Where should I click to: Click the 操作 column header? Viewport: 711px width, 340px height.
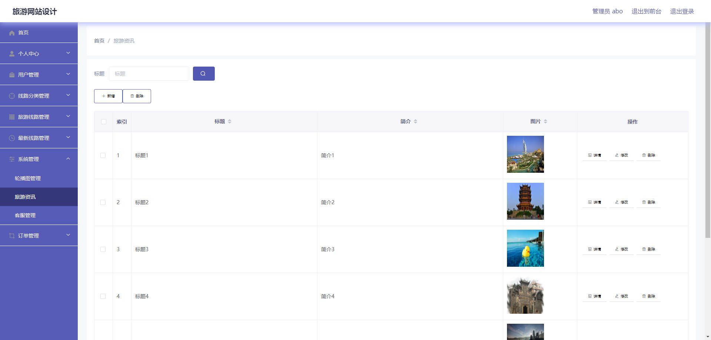point(632,122)
